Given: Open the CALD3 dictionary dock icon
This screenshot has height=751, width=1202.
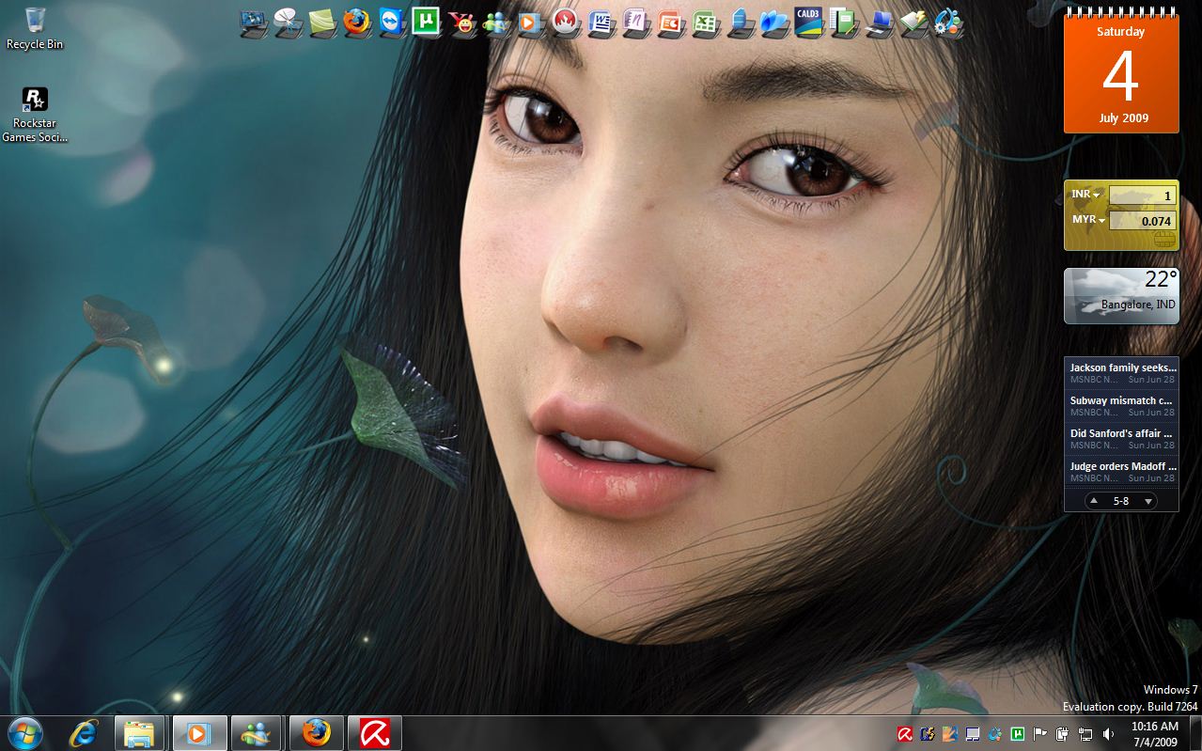Looking at the screenshot, I should [808, 22].
